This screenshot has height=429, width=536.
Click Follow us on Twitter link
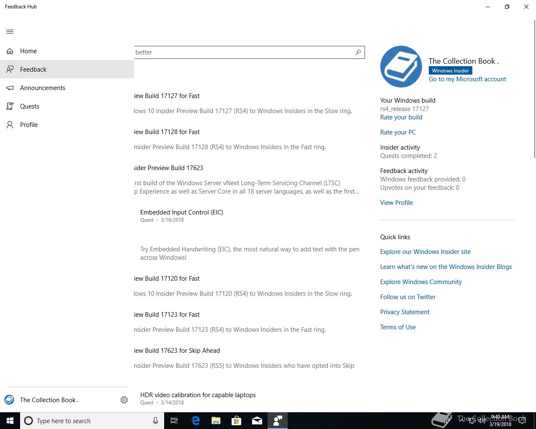(x=408, y=297)
